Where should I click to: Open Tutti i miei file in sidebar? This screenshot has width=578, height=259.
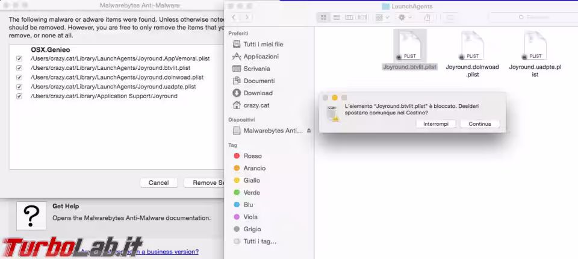263,45
